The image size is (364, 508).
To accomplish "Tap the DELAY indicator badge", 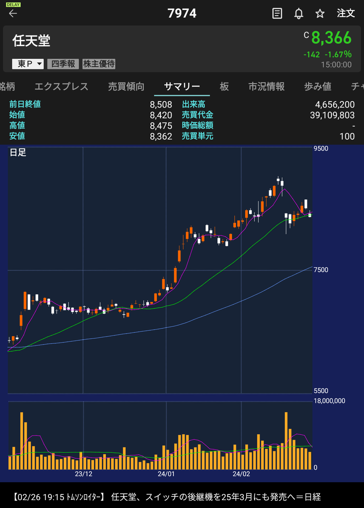I will 13,4.
